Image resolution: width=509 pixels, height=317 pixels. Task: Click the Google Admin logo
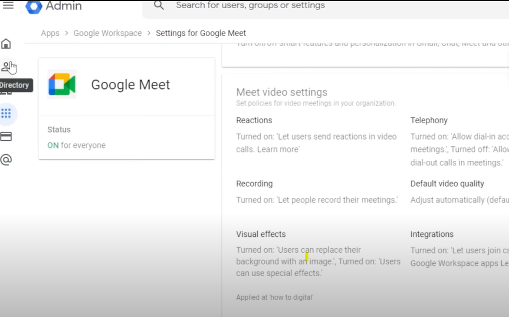click(x=34, y=6)
